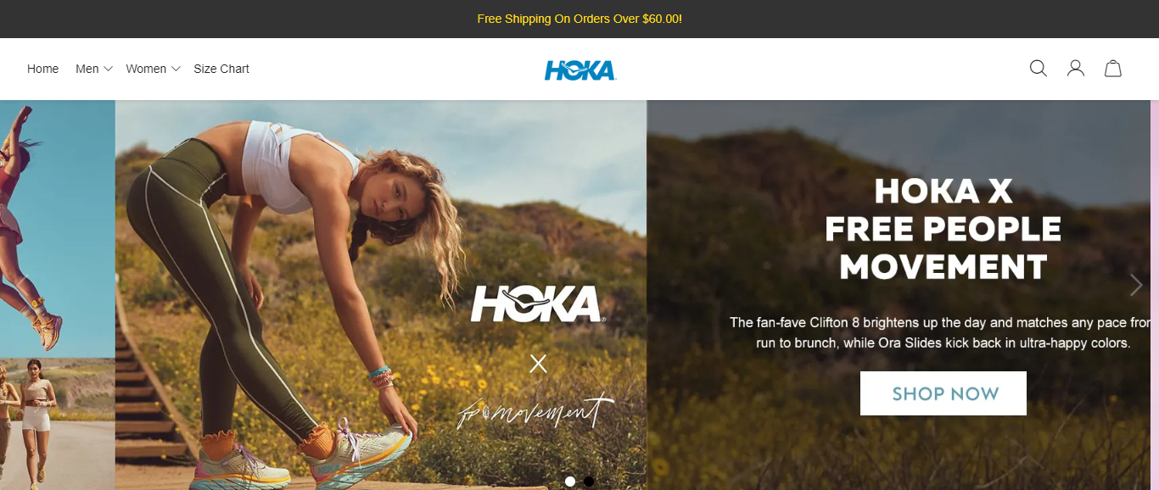
Task: Open the Men menu label
Action: click(87, 69)
